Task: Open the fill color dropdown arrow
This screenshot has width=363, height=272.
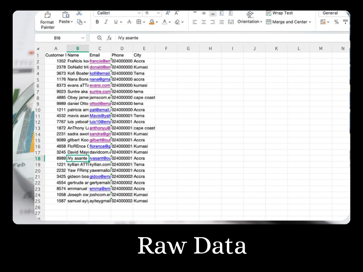Action: tap(157, 22)
